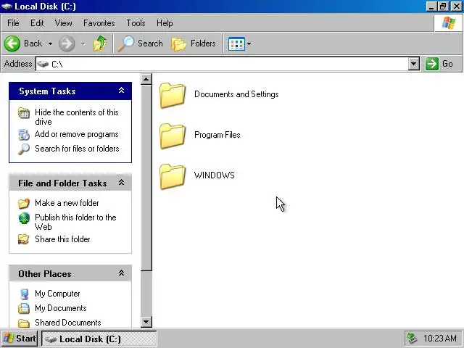The image size is (464, 348).
Task: Click the My Documents link
Action: coord(61,308)
